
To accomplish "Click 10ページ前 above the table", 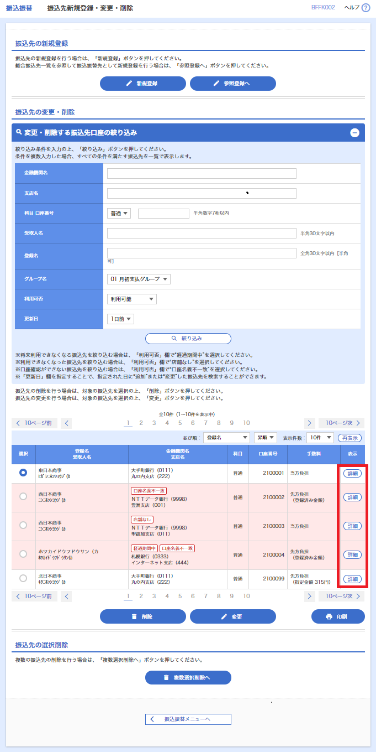I will point(34,423).
